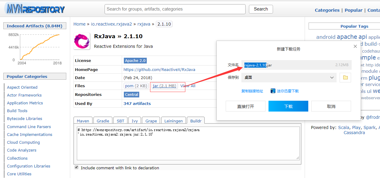Click the Central repository badge

coord(131,94)
